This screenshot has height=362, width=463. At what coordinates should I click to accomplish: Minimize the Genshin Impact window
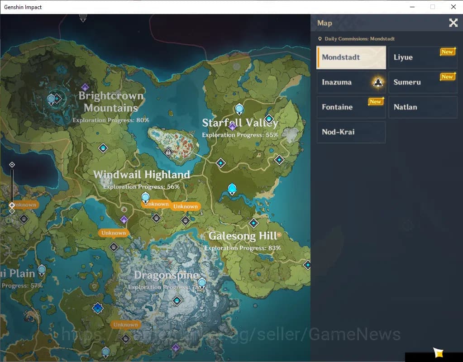pos(412,7)
